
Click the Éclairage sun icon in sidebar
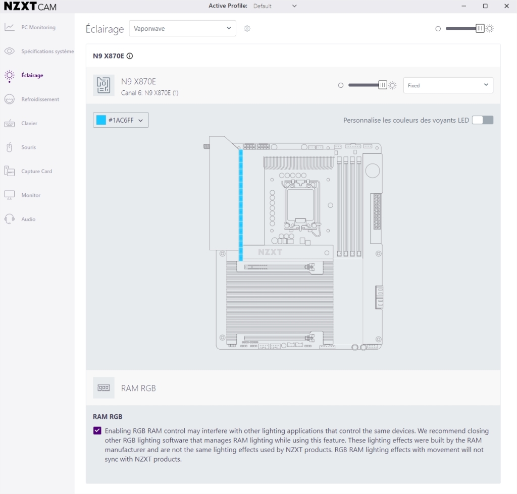[10, 76]
